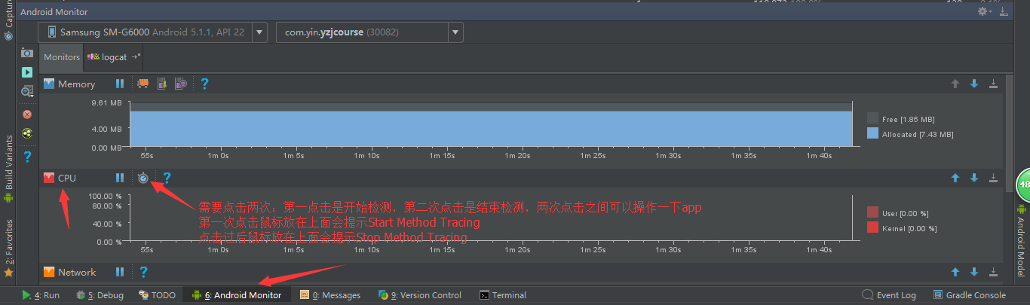Click the Kernel CPU legend swatch

click(872, 227)
